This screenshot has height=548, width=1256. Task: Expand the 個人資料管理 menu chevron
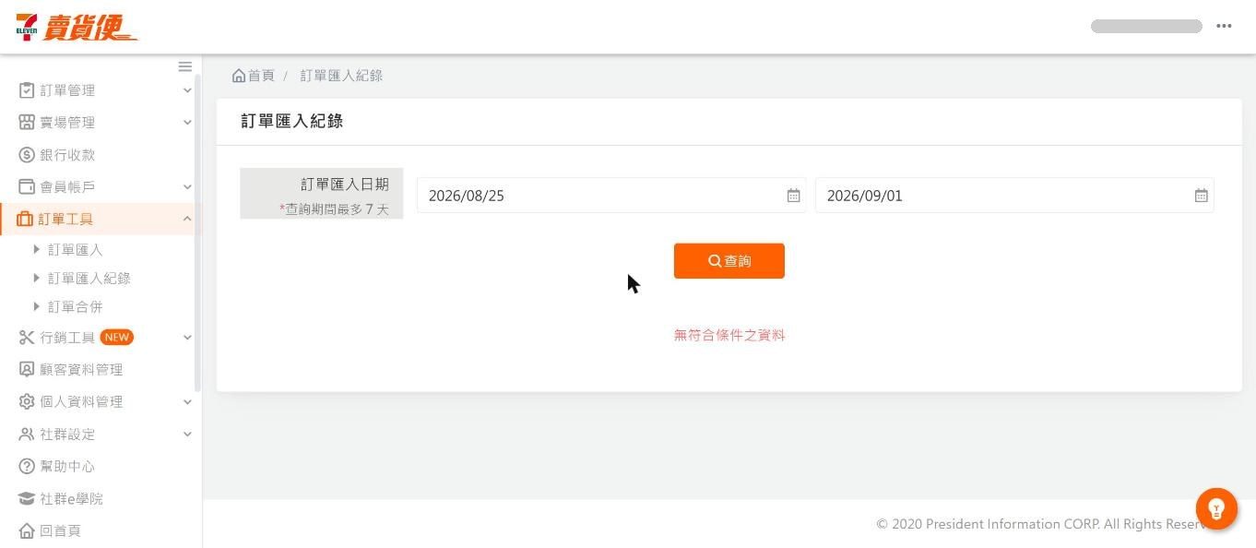(187, 401)
